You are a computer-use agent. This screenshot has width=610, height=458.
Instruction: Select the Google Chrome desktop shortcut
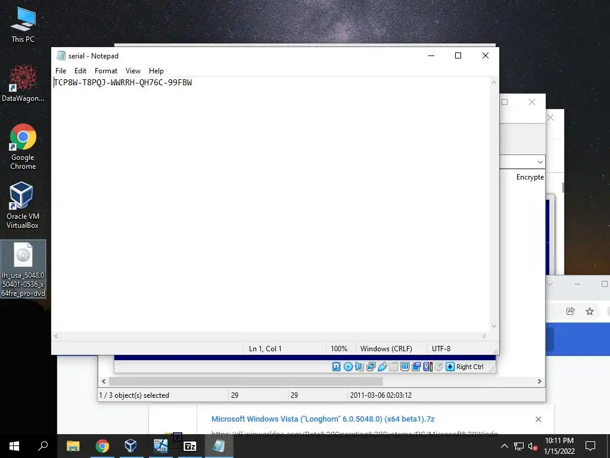tap(23, 147)
